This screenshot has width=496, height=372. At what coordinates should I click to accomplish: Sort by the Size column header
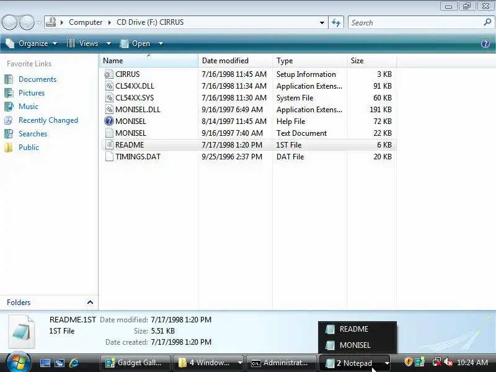(x=371, y=60)
